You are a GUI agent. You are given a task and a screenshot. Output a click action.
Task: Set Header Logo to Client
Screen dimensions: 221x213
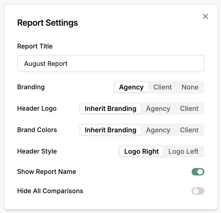point(189,109)
